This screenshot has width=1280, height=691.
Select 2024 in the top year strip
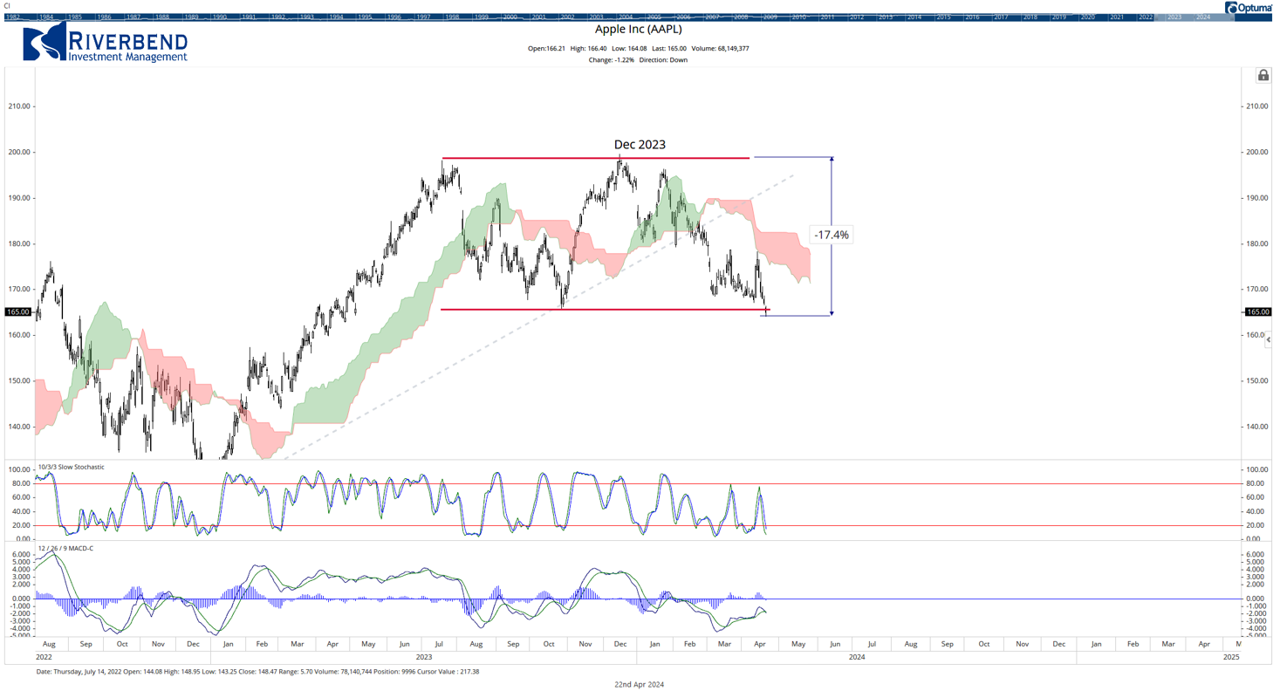coord(1202,17)
